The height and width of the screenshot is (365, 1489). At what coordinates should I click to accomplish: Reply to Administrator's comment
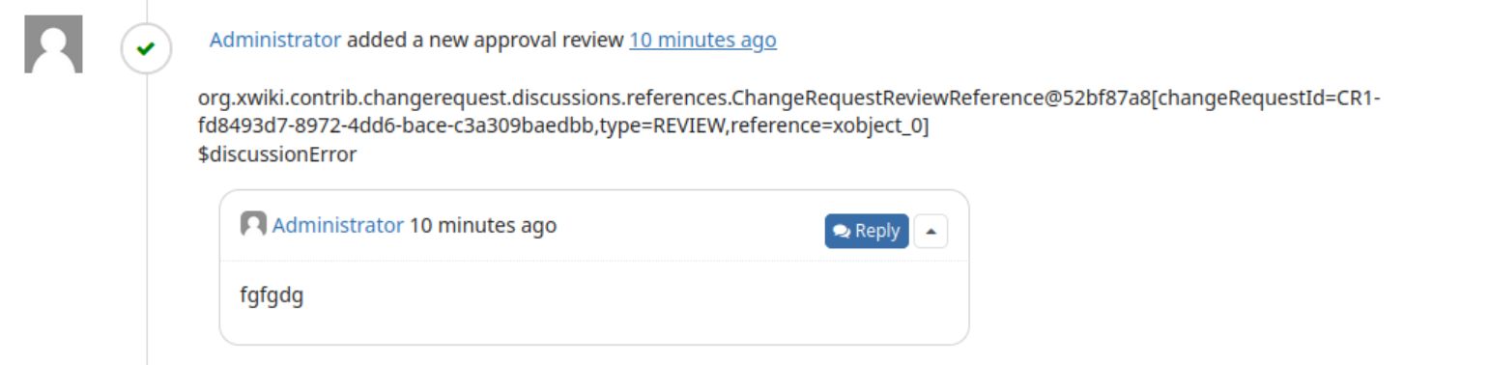click(x=867, y=231)
